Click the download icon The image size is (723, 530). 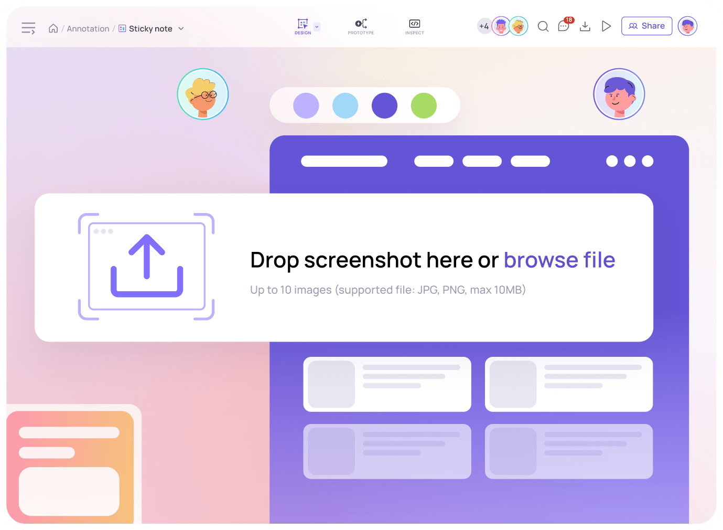585,26
